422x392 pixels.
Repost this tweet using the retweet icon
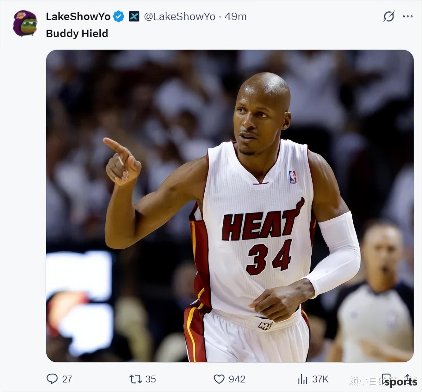[x=135, y=379]
